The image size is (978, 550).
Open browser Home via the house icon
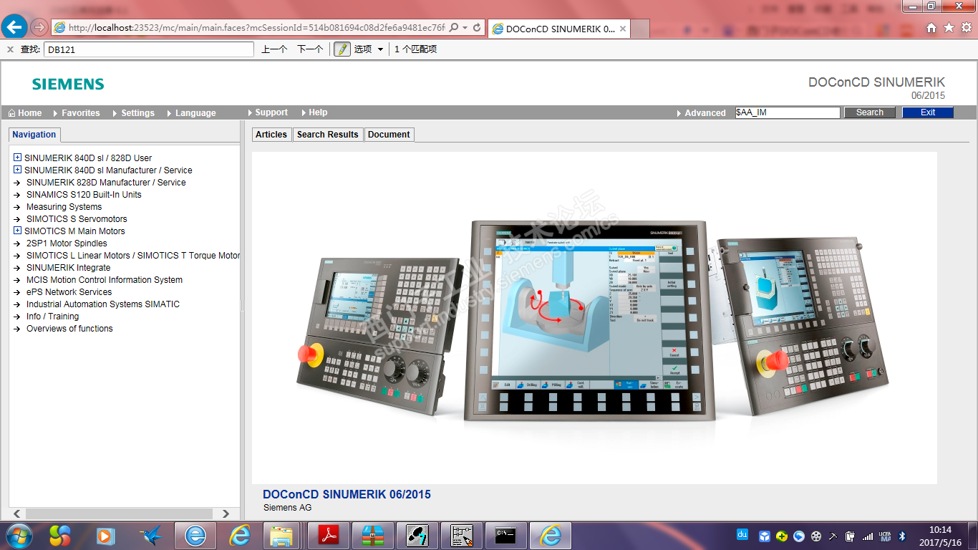[931, 28]
